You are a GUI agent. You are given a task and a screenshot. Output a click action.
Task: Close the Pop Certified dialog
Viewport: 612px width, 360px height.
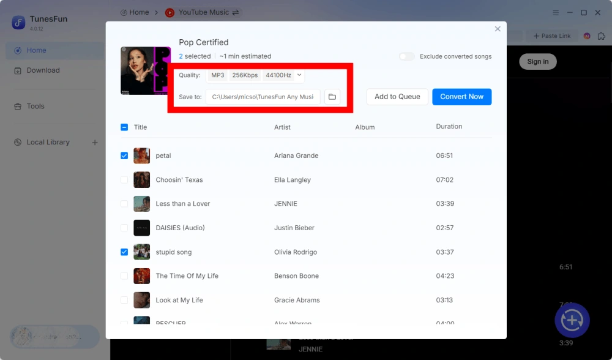(497, 29)
